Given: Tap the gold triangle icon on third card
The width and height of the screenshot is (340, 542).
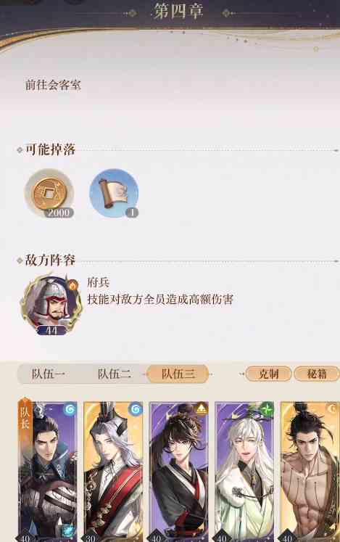Looking at the screenshot, I should pyautogui.click(x=202, y=409).
